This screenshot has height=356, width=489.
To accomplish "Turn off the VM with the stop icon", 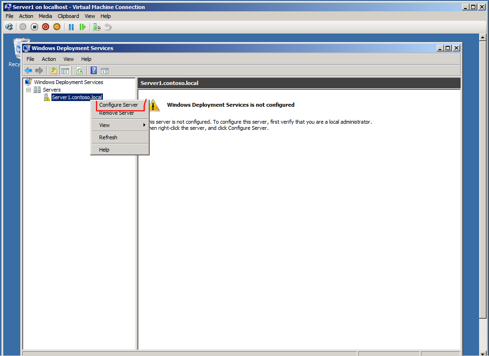I will coord(34,27).
